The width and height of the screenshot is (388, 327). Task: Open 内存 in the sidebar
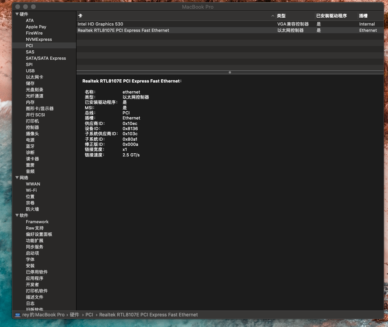[x=30, y=102]
